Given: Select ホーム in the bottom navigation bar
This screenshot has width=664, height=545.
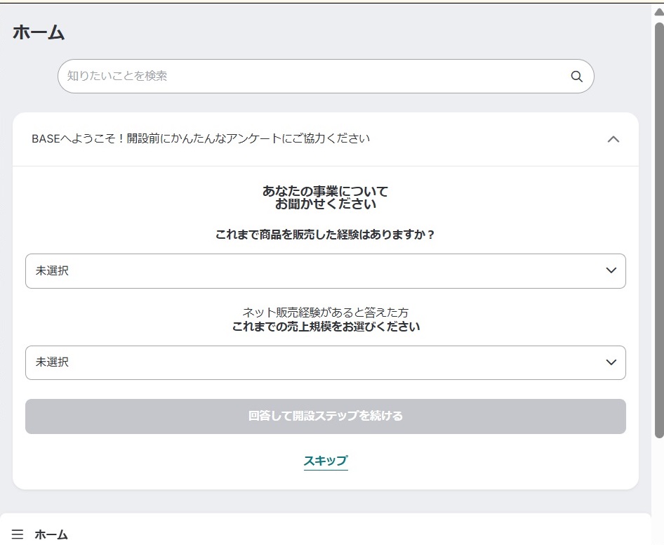Looking at the screenshot, I should [x=51, y=534].
